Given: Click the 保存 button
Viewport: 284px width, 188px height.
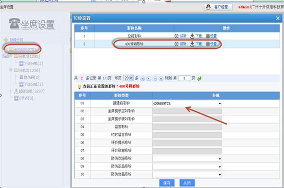Looking at the screenshot, I should 167,183.
